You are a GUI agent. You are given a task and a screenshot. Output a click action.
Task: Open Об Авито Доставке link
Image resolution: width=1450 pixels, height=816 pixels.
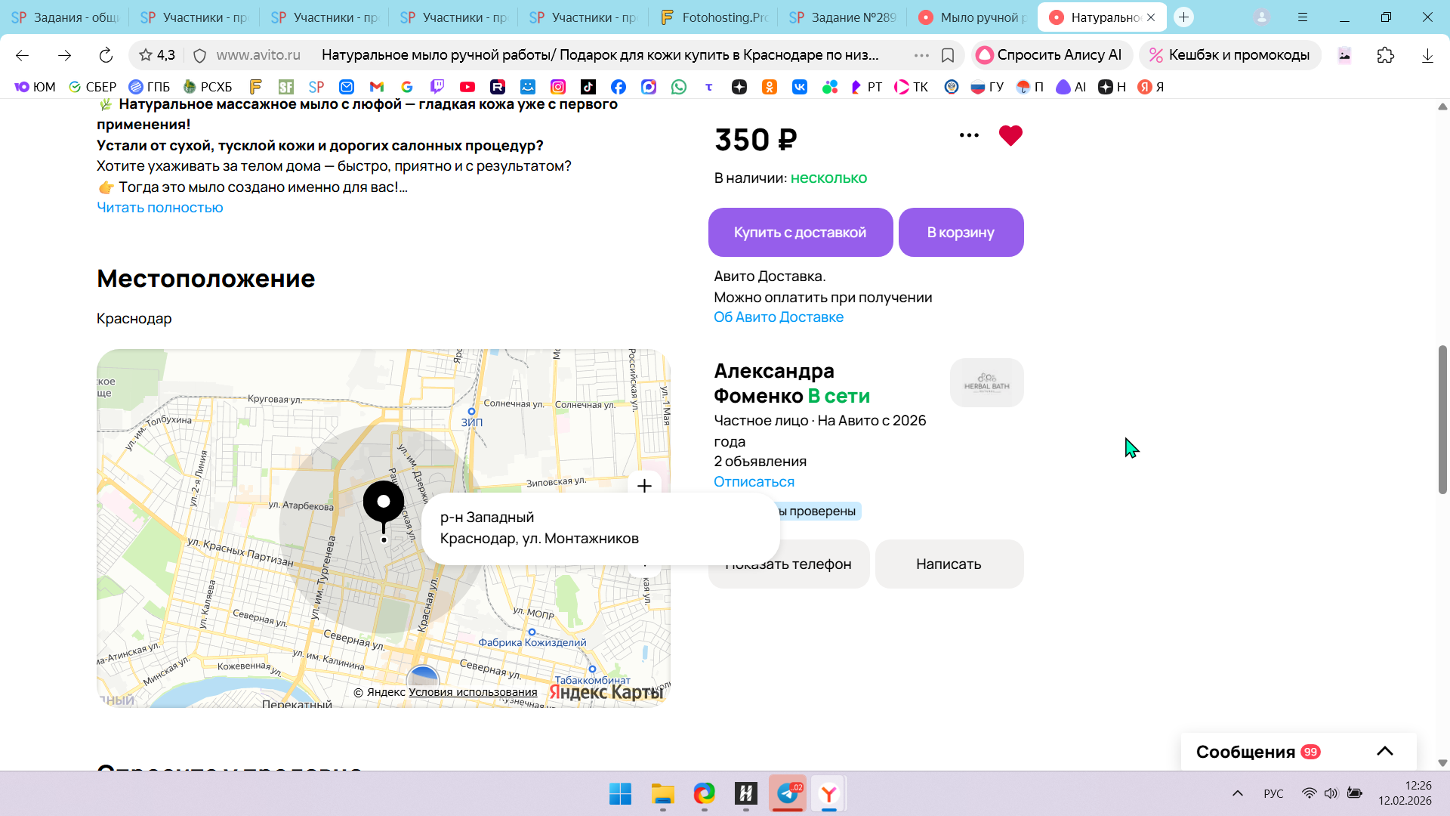(779, 317)
